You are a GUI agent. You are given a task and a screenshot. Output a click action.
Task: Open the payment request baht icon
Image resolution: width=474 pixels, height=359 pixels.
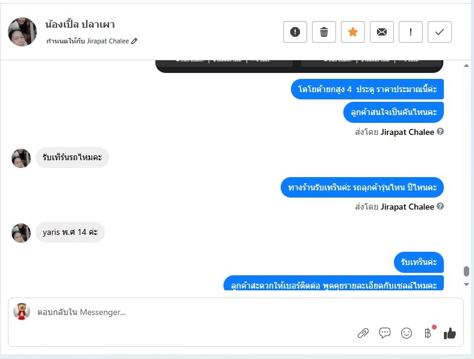pos(428,333)
